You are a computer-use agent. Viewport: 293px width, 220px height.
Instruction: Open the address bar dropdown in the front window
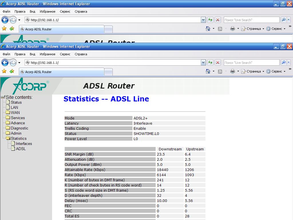point(203,62)
